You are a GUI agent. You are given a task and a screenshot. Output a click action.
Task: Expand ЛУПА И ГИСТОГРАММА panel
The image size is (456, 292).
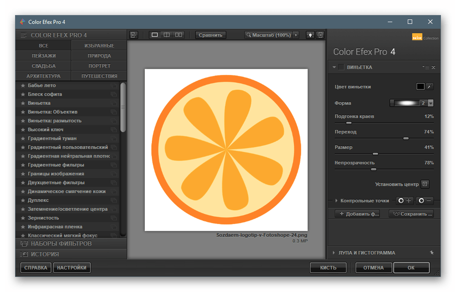pyautogui.click(x=334, y=253)
